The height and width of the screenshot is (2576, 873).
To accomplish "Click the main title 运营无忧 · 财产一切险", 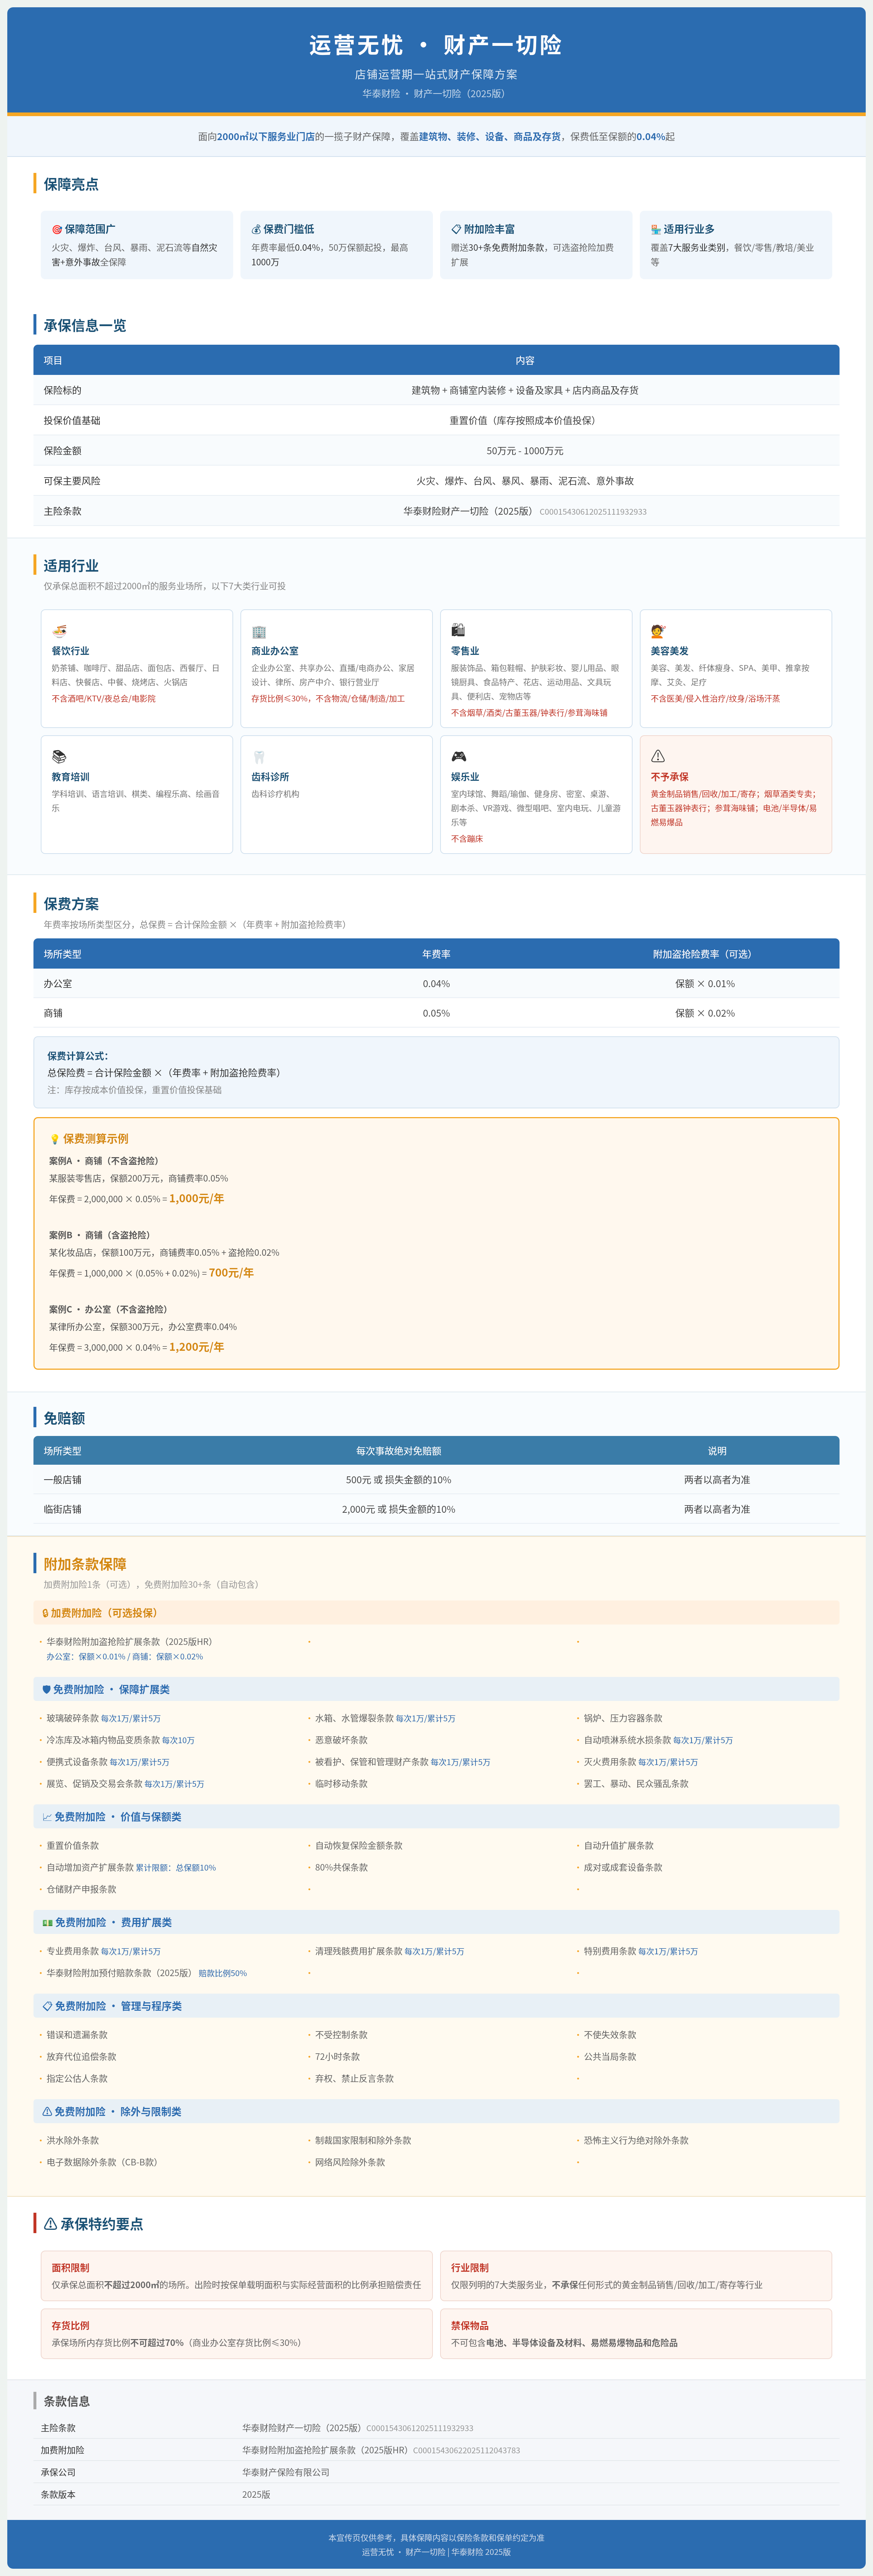I will click(435, 45).
